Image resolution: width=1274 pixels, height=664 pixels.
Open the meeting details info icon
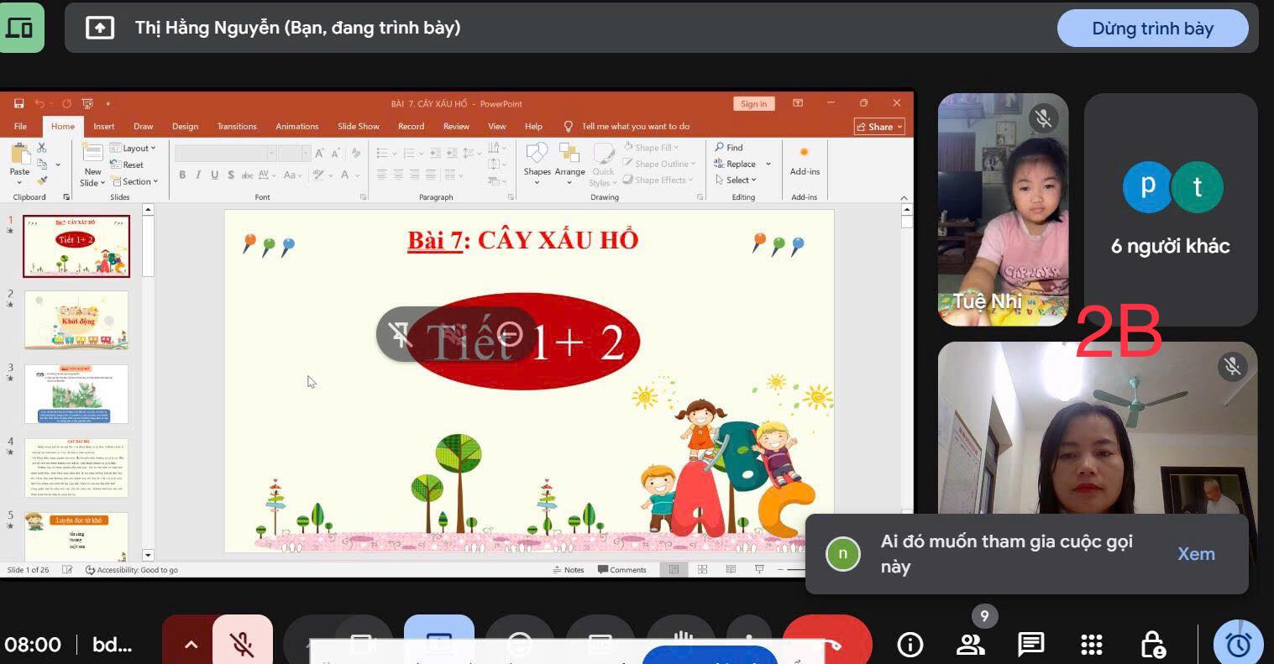[910, 644]
